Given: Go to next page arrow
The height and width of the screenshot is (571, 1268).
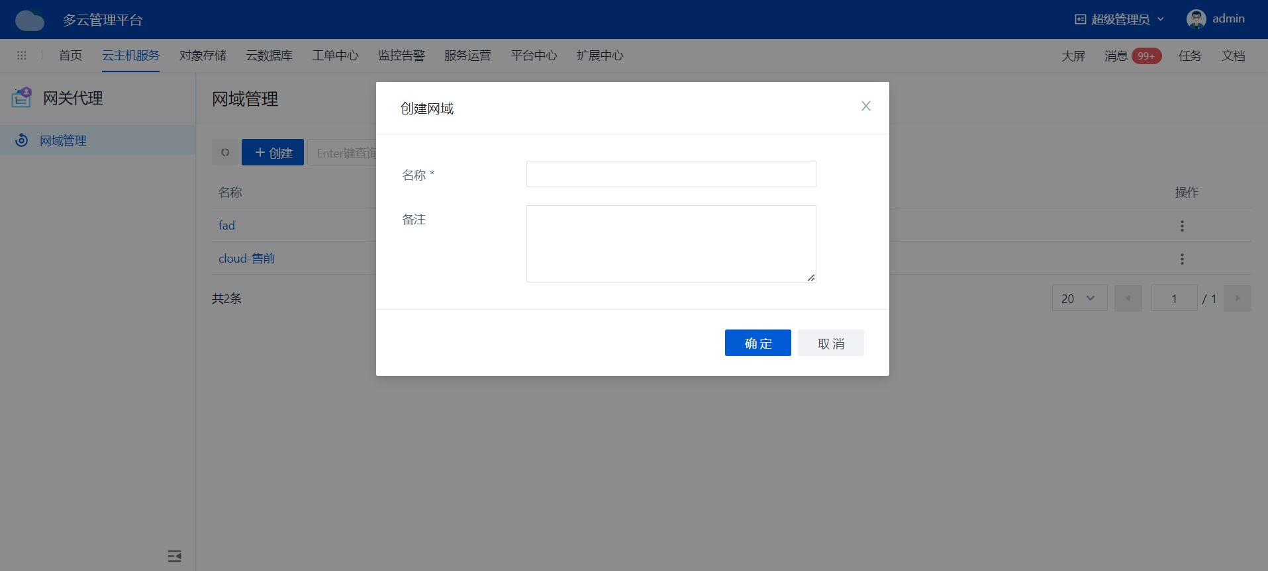Looking at the screenshot, I should [1237, 298].
